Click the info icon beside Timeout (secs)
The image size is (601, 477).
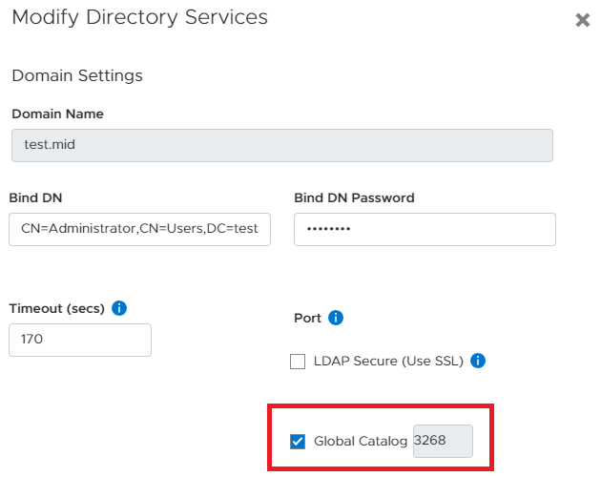click(x=119, y=308)
